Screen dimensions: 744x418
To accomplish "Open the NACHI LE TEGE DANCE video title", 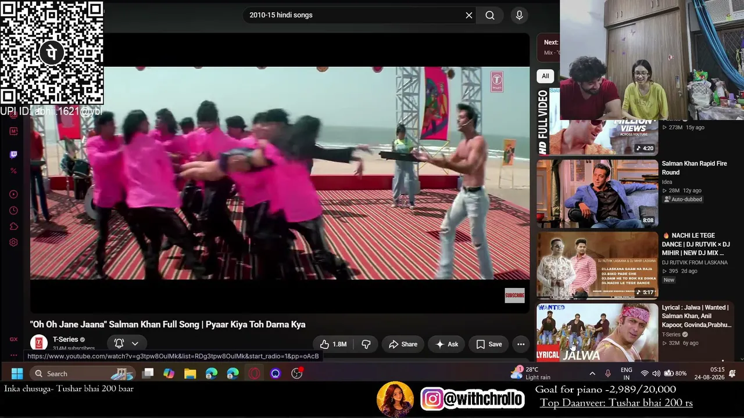I will 696,244.
